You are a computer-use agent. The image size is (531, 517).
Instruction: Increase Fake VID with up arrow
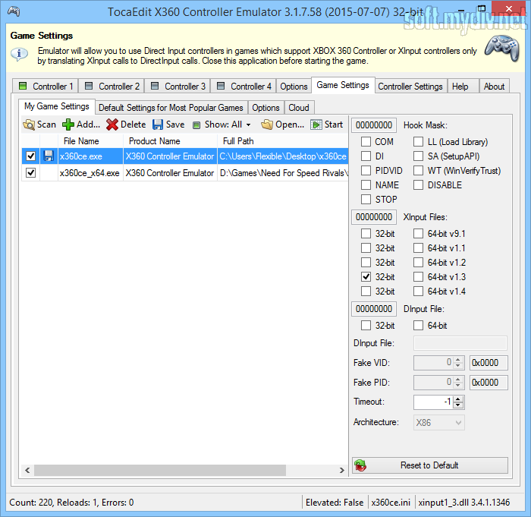tap(458, 360)
